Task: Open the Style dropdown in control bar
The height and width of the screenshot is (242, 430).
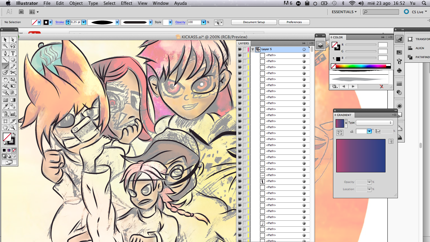Action: (170, 22)
